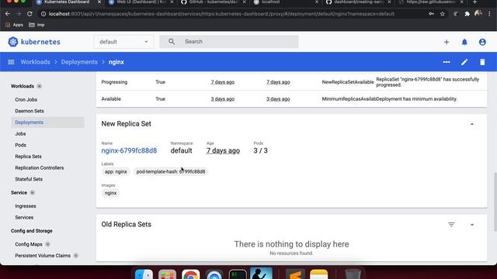This screenshot has height=279, width=497.
Task: Switch to the raw.githubusercontent tab
Action: (x=430, y=2)
